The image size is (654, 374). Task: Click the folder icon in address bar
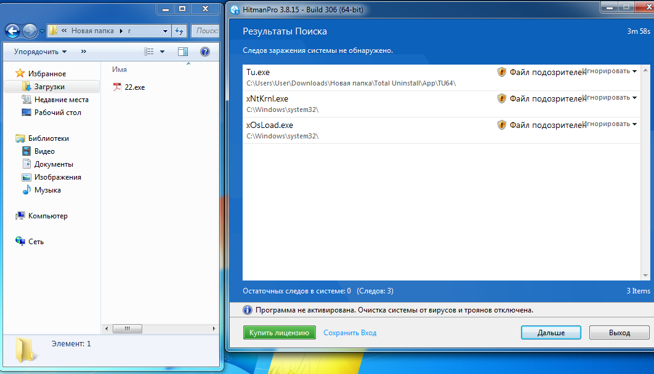click(x=53, y=30)
